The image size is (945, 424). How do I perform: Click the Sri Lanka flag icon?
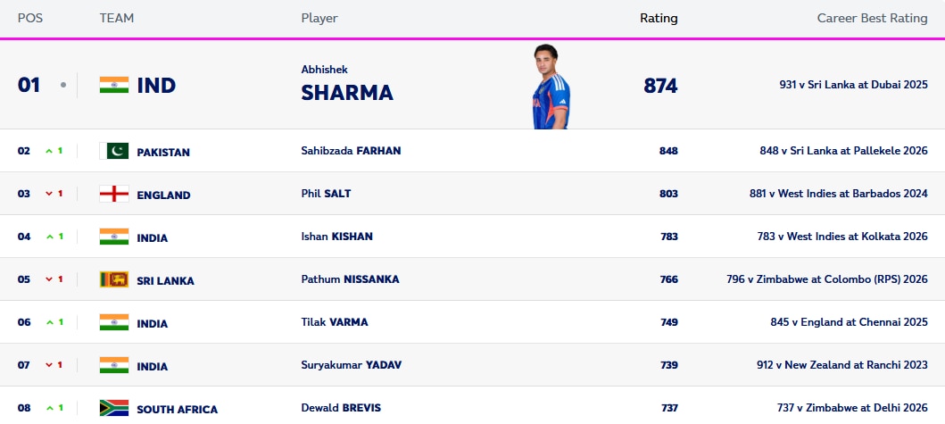(x=113, y=280)
